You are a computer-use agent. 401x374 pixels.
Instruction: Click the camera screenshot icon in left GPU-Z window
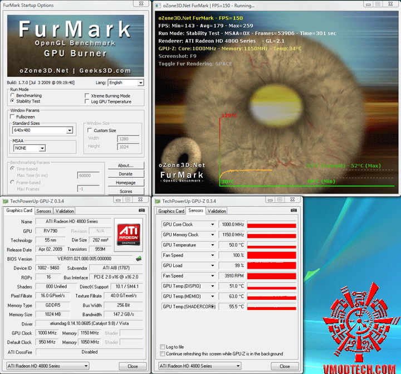[141, 210]
